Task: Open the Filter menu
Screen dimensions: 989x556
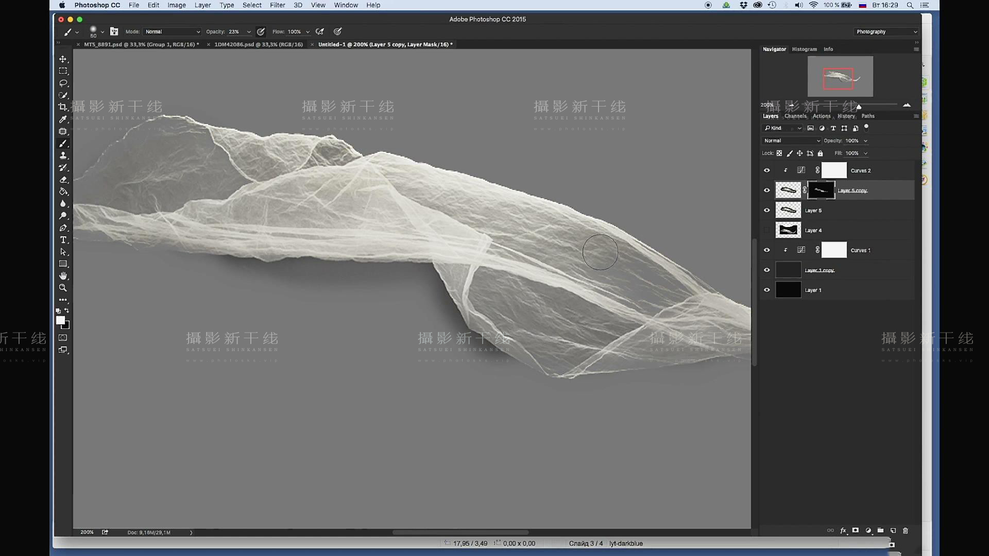Action: (x=277, y=5)
